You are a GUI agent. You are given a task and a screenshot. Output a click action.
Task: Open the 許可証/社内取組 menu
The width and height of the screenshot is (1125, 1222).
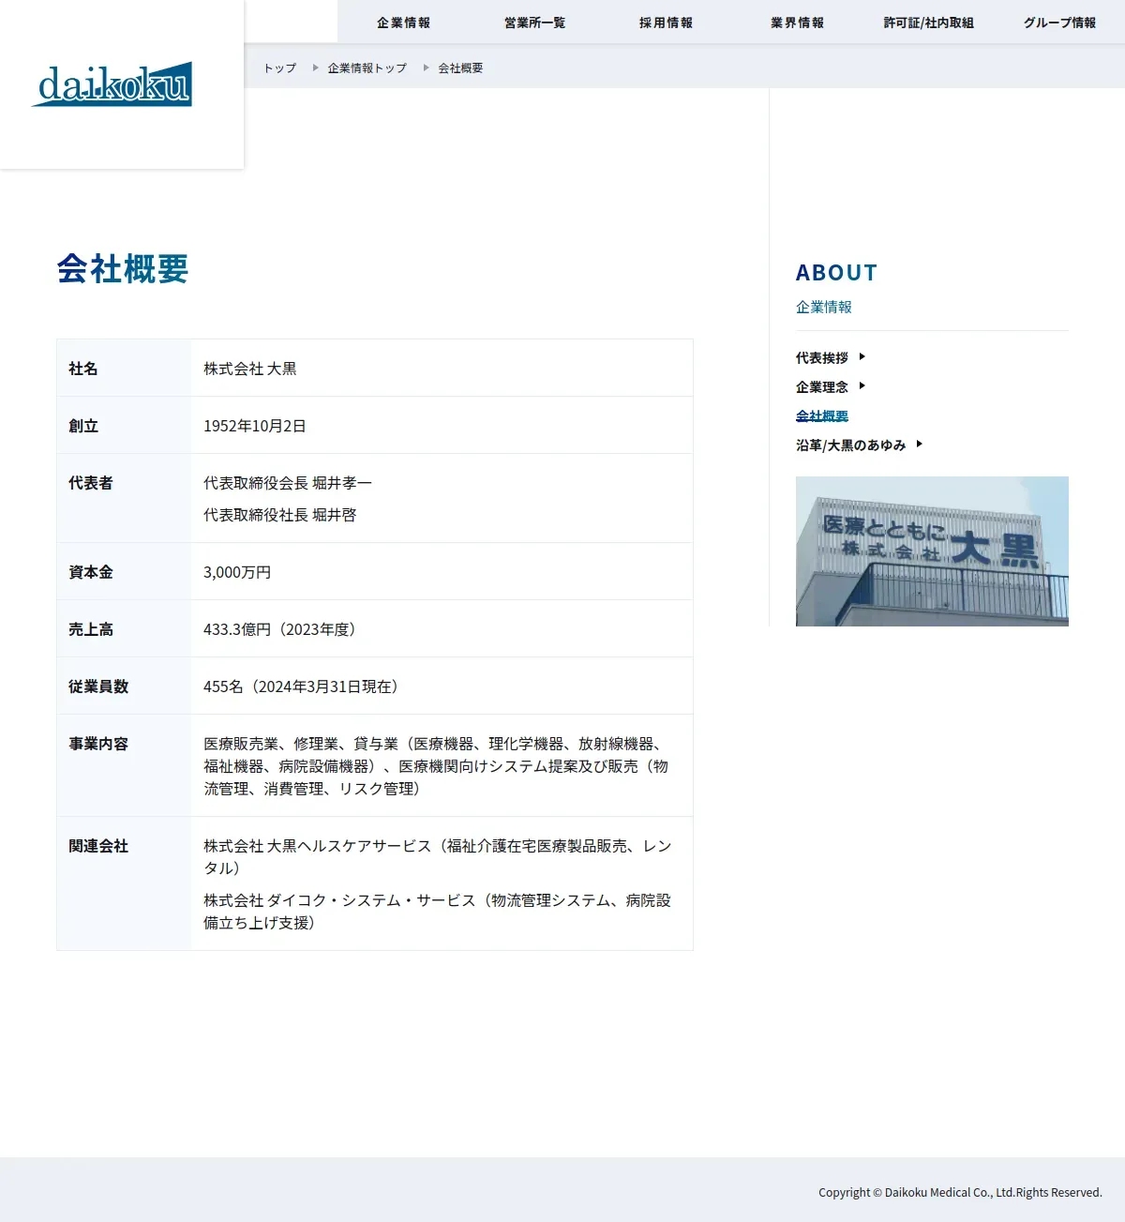pyautogui.click(x=928, y=23)
